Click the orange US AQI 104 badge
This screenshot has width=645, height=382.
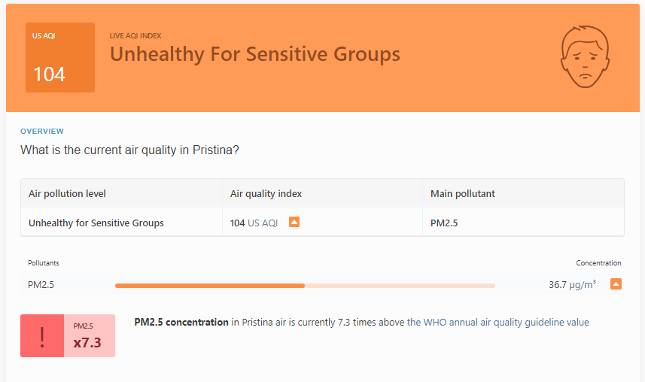pyautogui.click(x=60, y=58)
